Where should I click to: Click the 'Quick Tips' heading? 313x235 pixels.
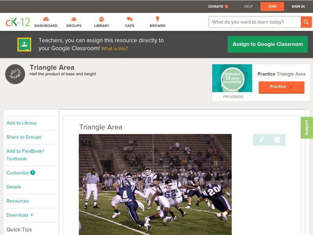click(x=19, y=230)
